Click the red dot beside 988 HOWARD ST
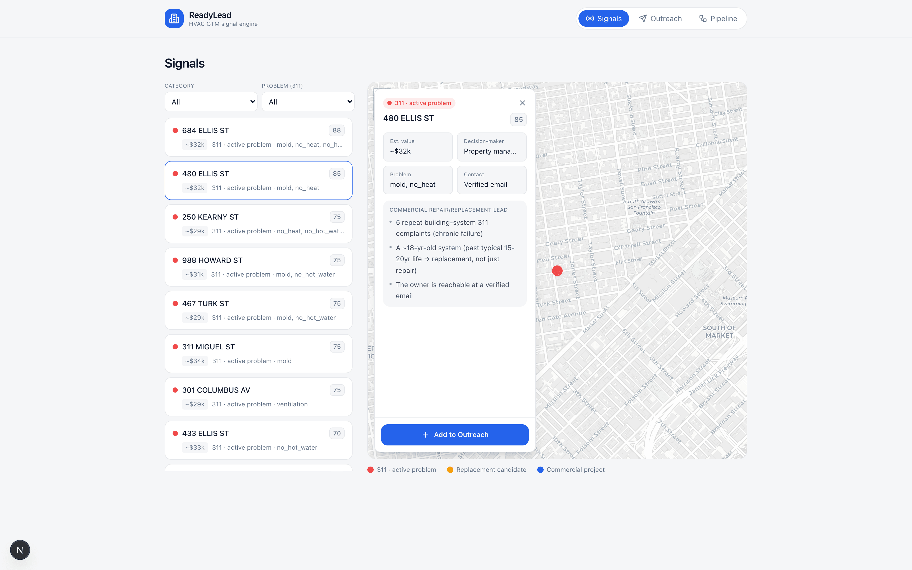Viewport: 912px width, 570px height. (x=175, y=260)
